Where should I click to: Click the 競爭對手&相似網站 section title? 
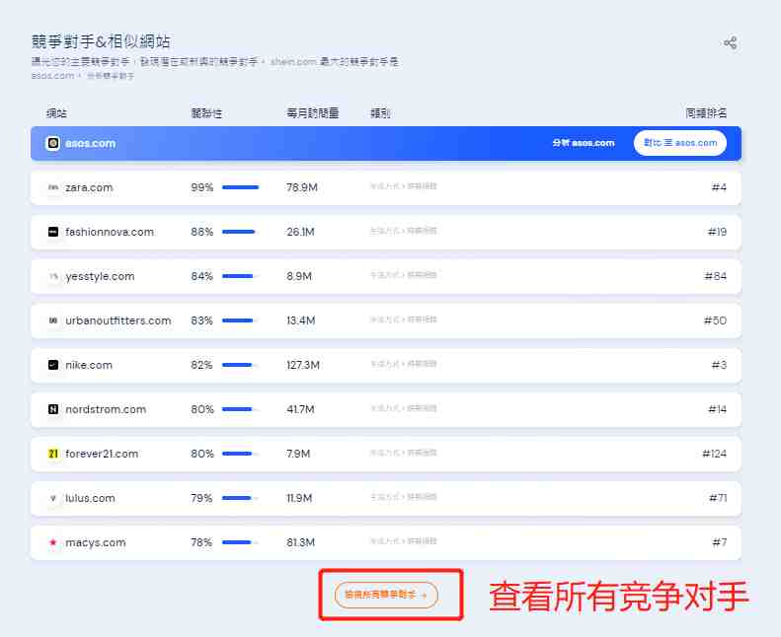tap(101, 41)
